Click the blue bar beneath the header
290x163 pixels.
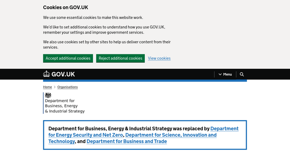145,81
